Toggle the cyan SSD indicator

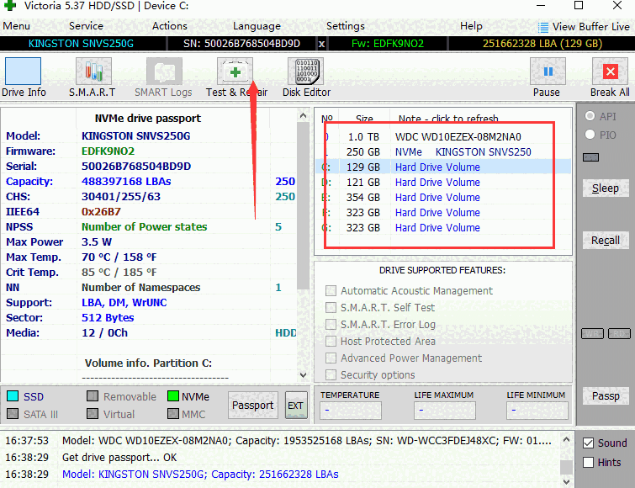tap(13, 395)
